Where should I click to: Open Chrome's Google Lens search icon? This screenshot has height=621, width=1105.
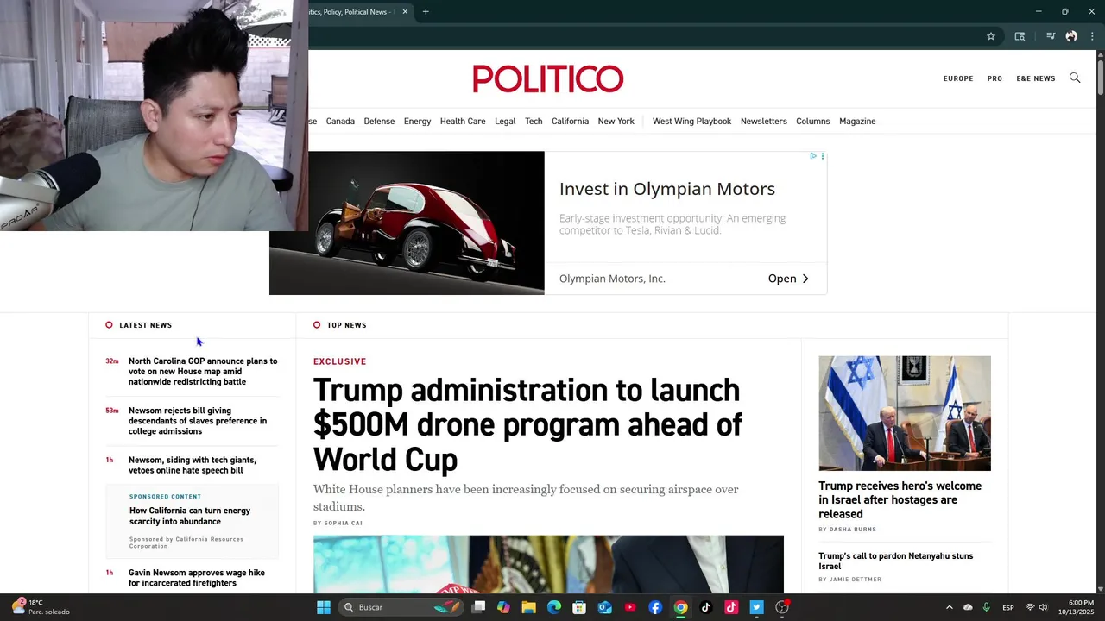click(x=1020, y=36)
